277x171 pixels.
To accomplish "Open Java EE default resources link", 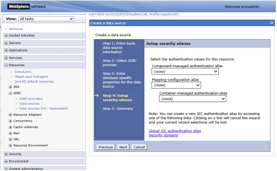I will 34,82.
